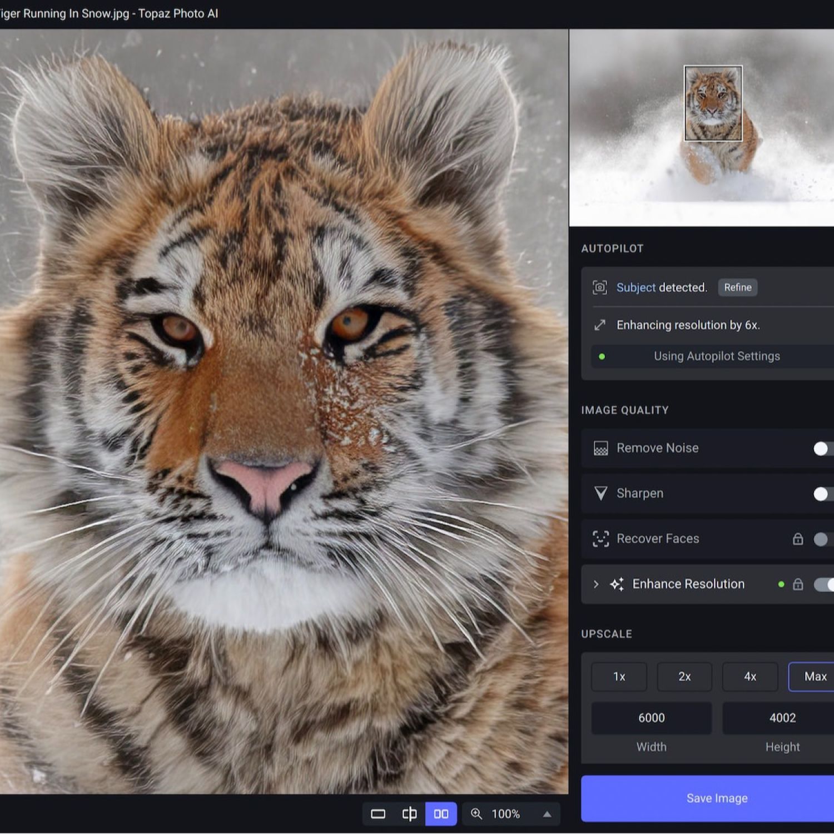
Task: Select the single image view icon
Action: (378, 814)
